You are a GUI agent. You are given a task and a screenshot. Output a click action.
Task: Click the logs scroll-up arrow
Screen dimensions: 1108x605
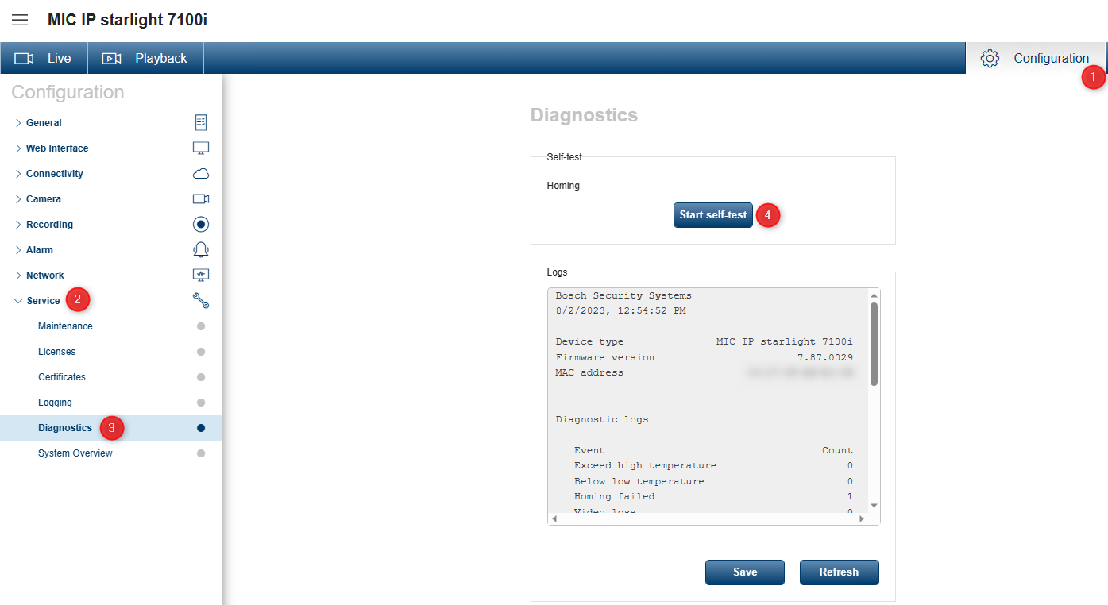[x=874, y=295]
